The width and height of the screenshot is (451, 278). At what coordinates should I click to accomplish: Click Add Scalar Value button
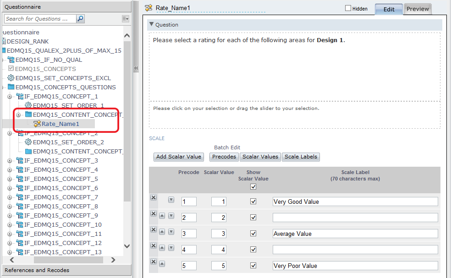point(179,157)
